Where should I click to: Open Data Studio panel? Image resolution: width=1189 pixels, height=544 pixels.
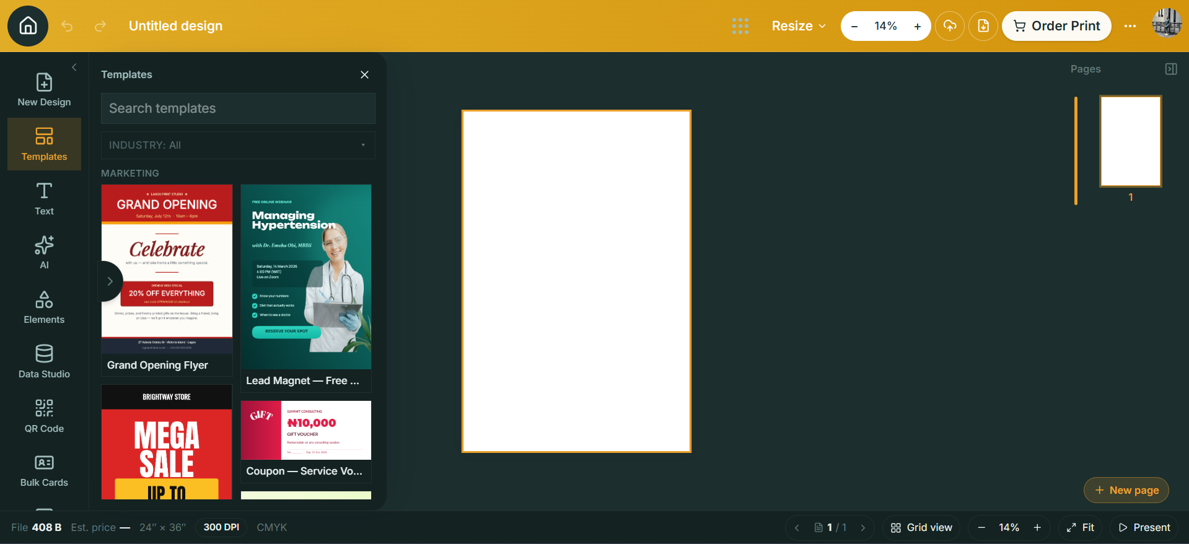44,362
